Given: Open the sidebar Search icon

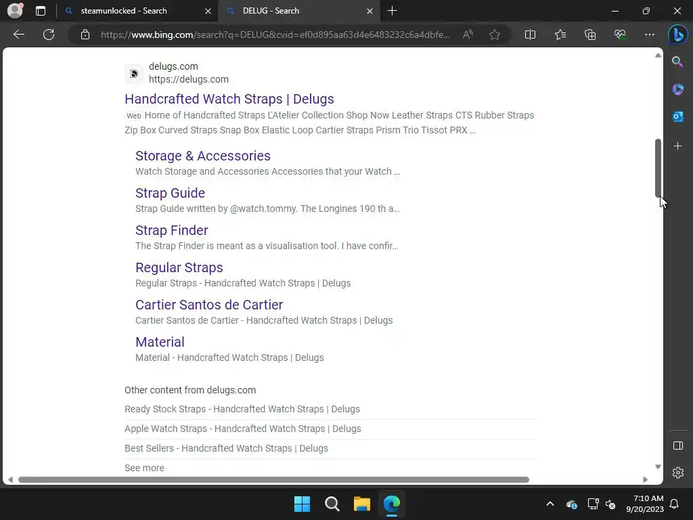Looking at the screenshot, I should (677, 62).
